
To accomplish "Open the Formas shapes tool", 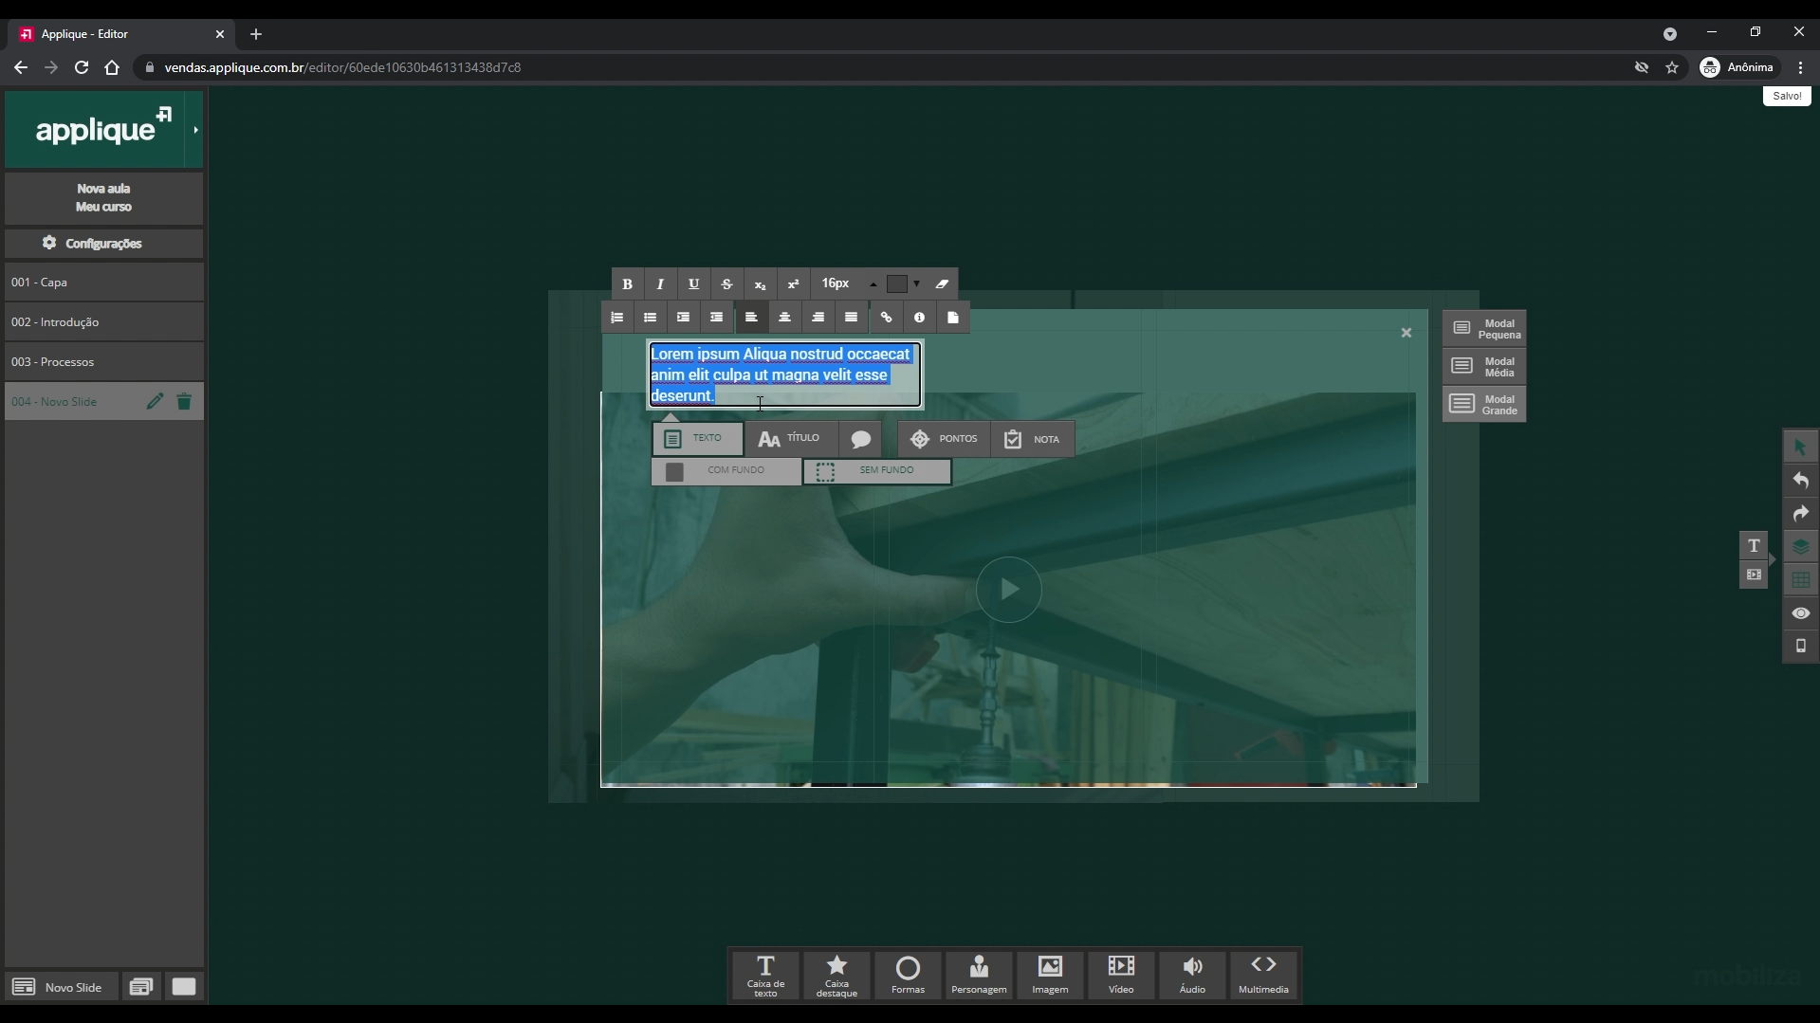I will click(x=907, y=976).
